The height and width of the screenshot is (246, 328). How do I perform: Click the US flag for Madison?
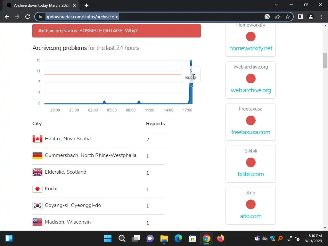[37, 222]
